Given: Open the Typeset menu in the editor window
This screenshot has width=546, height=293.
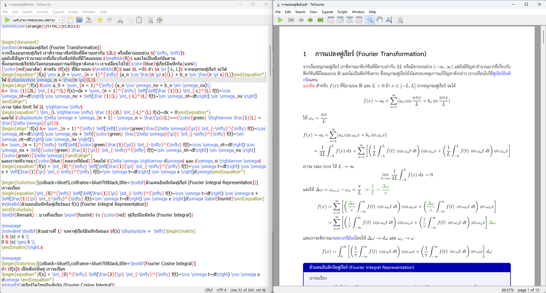Looking at the screenshot, I should (x=58, y=12).
